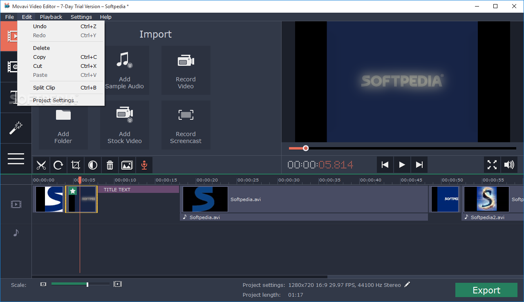The width and height of the screenshot is (524, 302).
Task: Click the Rotate clip tool
Action: 58,165
